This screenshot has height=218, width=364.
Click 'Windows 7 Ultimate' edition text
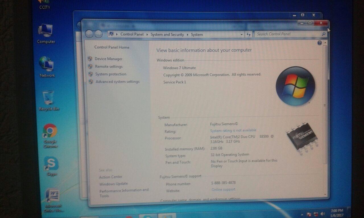(179, 68)
